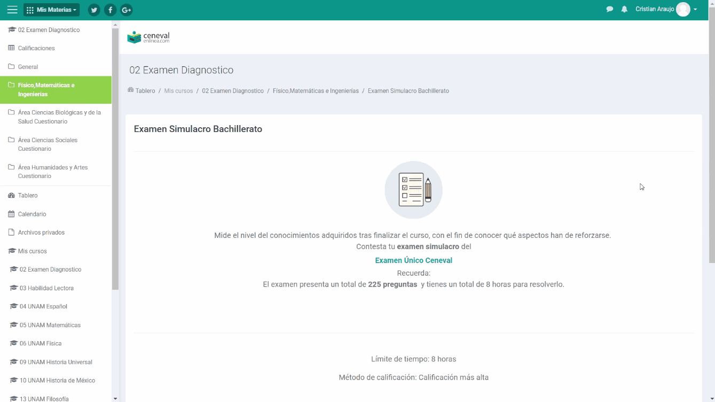The height and width of the screenshot is (402, 715).
Task: Open Archivos privados in the sidebar
Action: click(x=41, y=233)
